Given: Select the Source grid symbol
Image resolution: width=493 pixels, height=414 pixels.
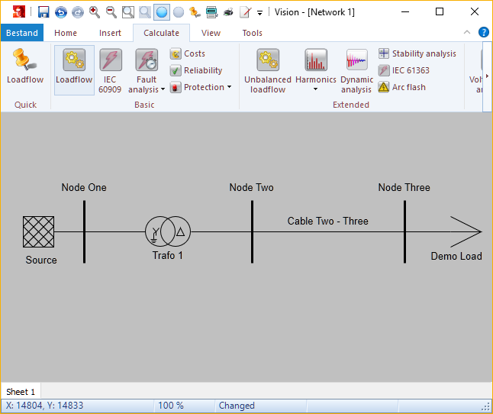Looking at the screenshot, I should coord(39,232).
